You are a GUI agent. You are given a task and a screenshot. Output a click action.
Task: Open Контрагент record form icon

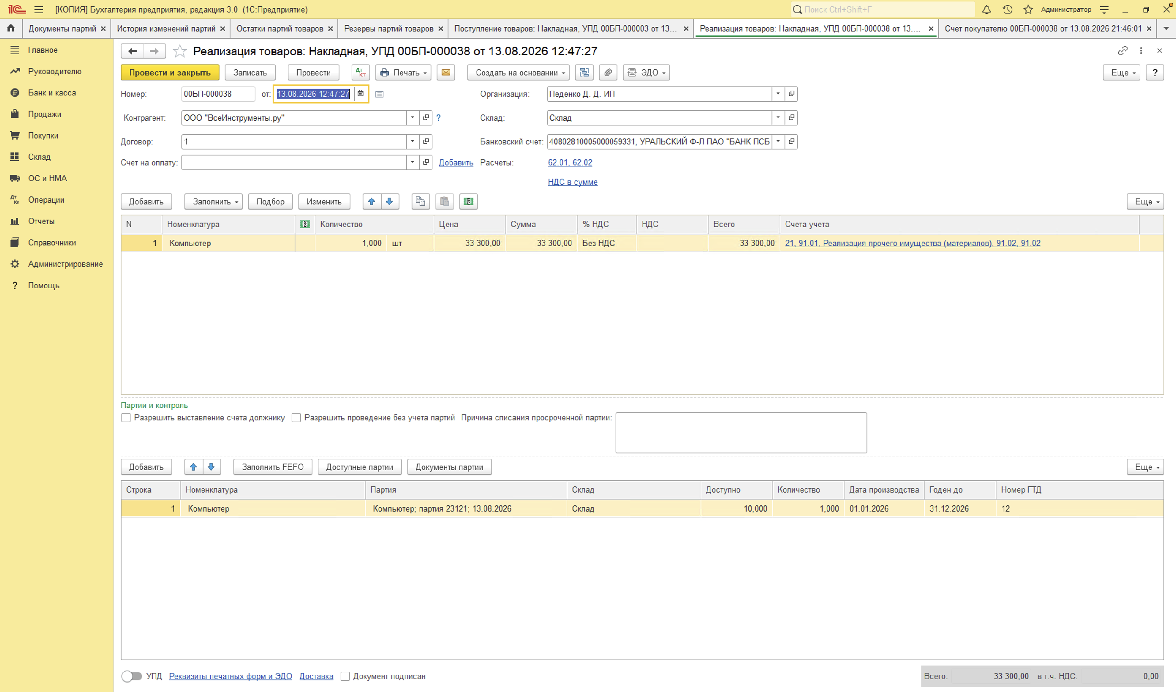pyautogui.click(x=426, y=117)
